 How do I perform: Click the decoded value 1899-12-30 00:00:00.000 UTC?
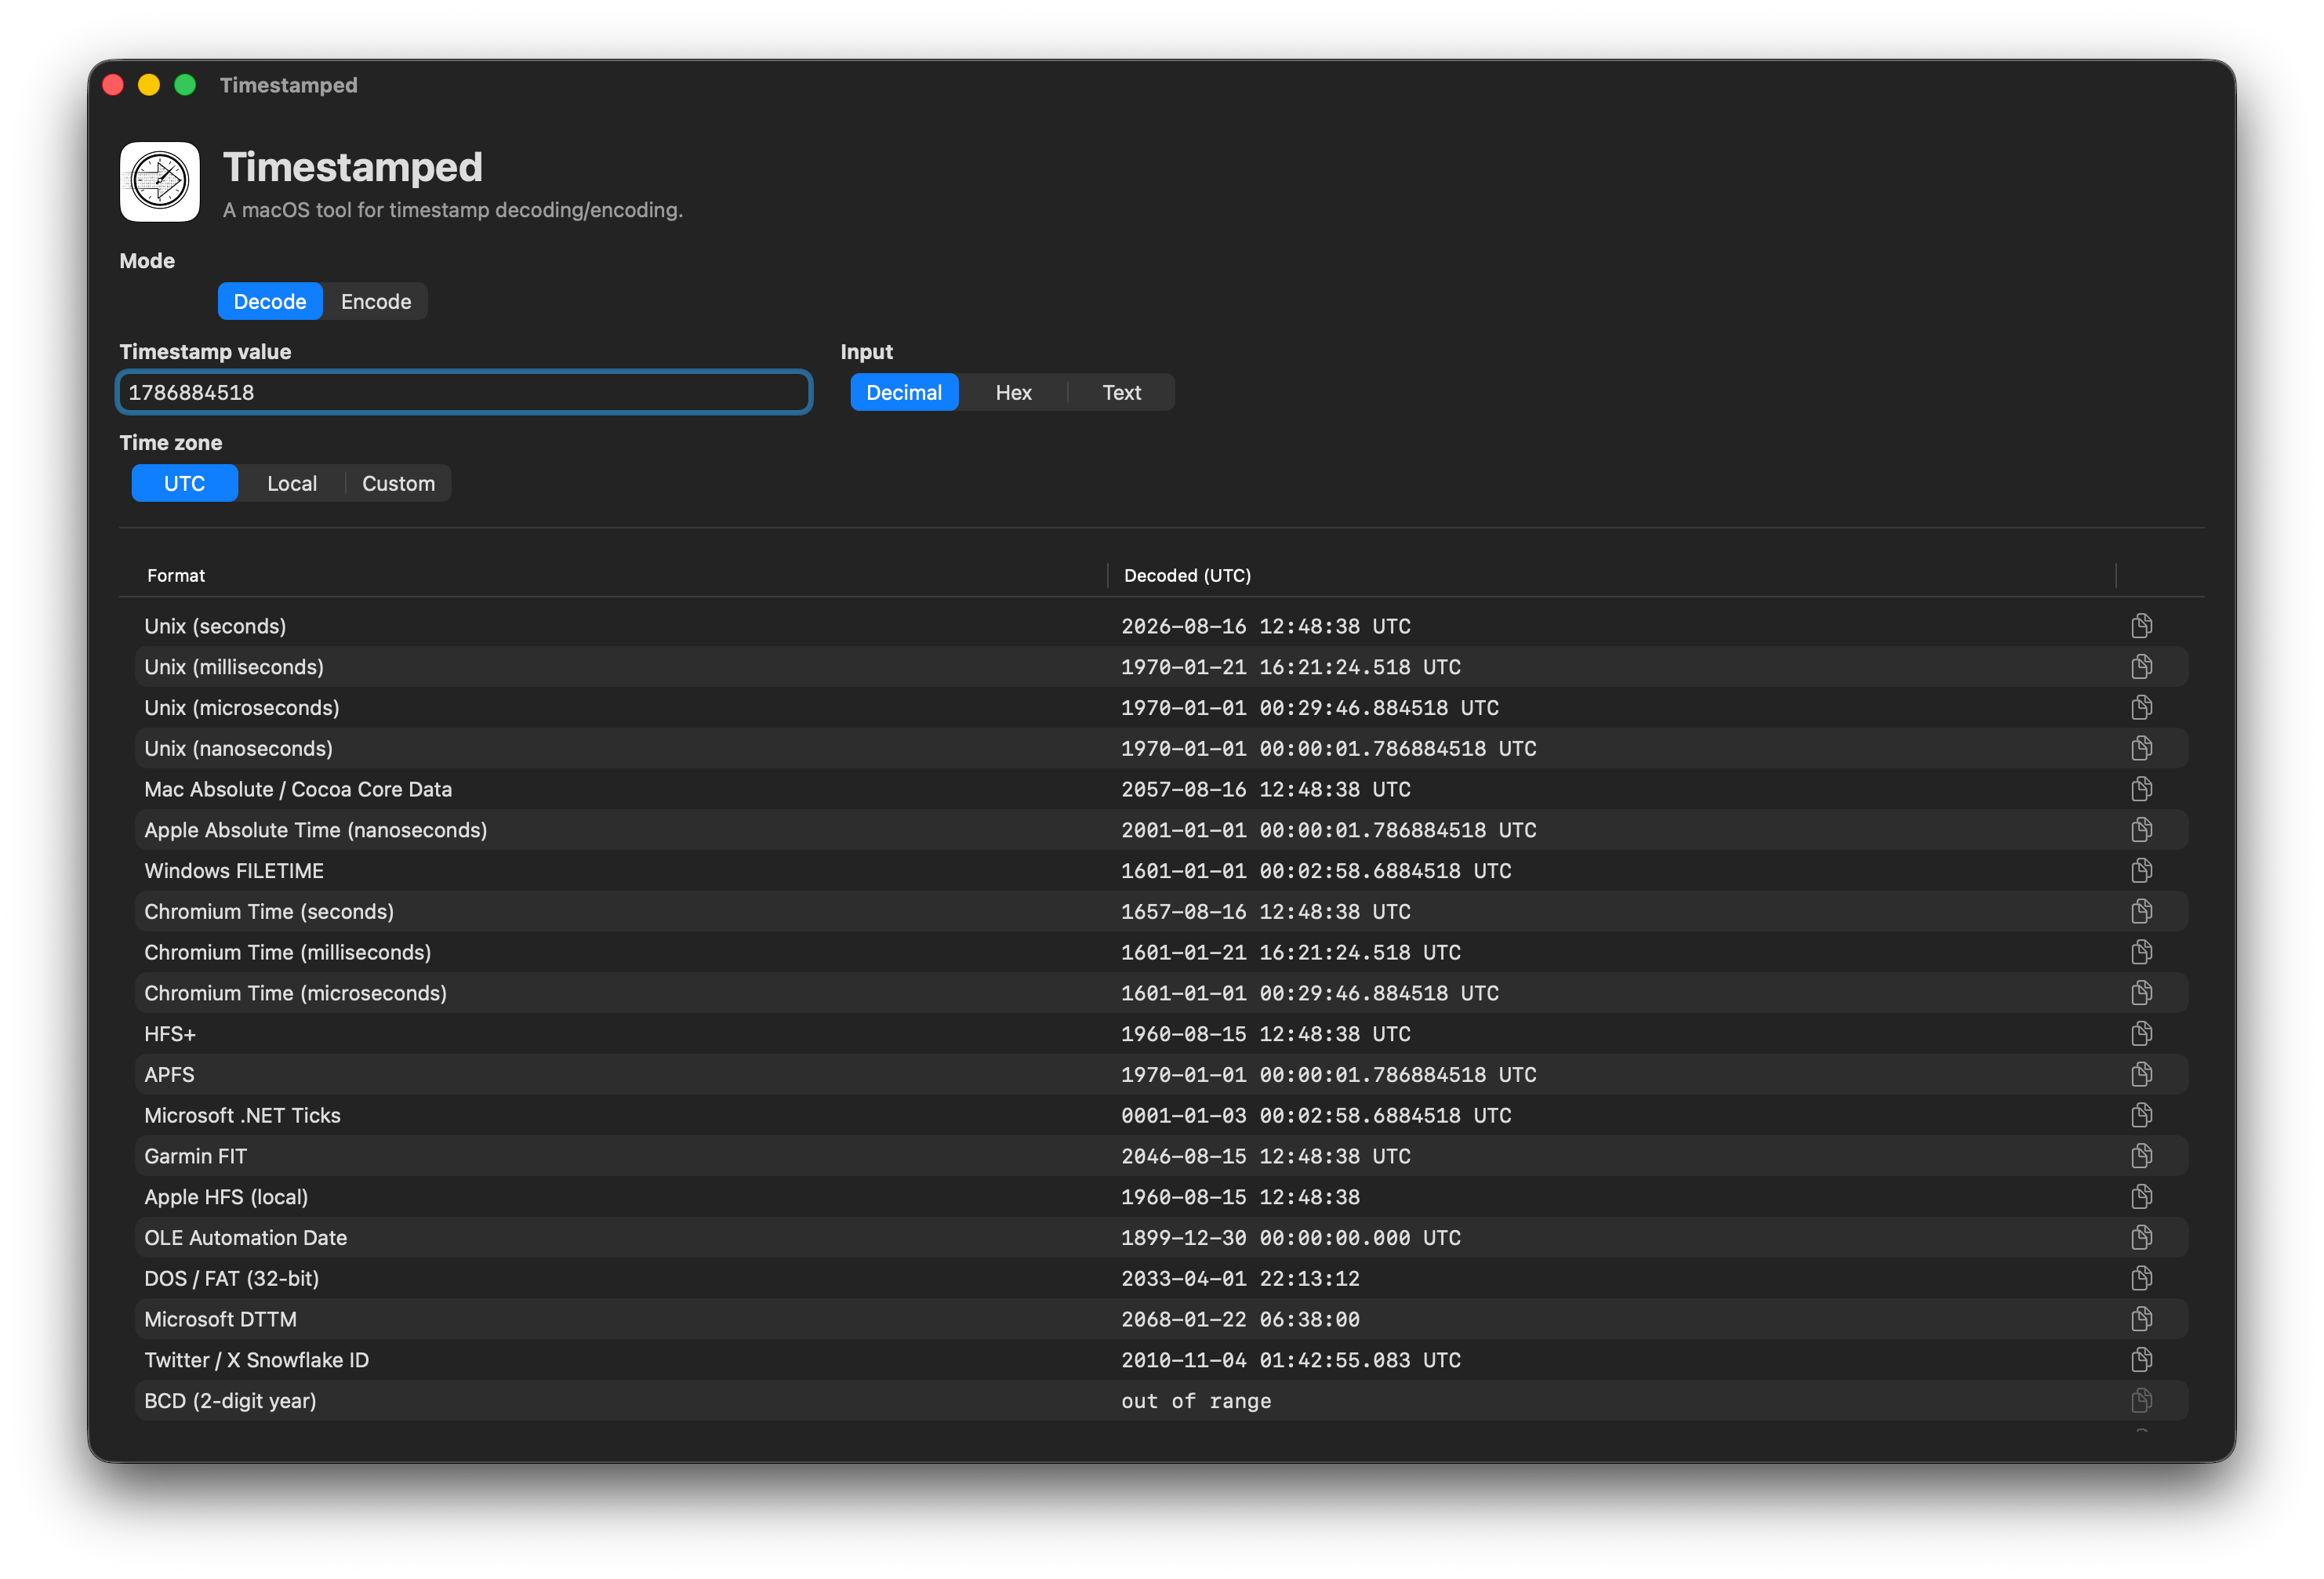click(1291, 1238)
